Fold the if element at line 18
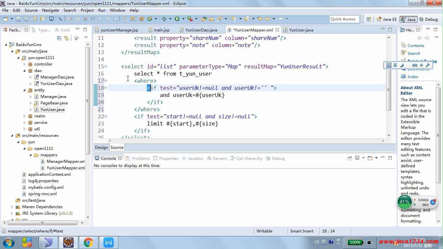 pyautogui.click(x=106, y=88)
